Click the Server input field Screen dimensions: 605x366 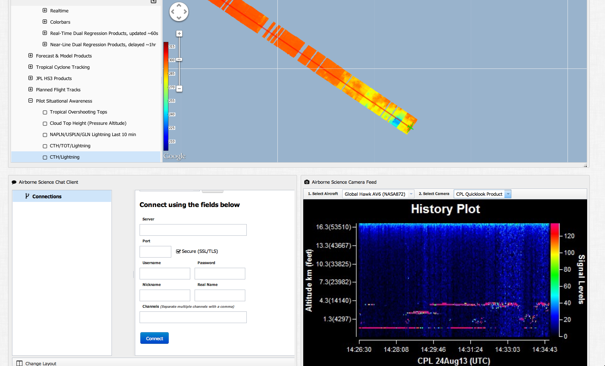click(193, 230)
